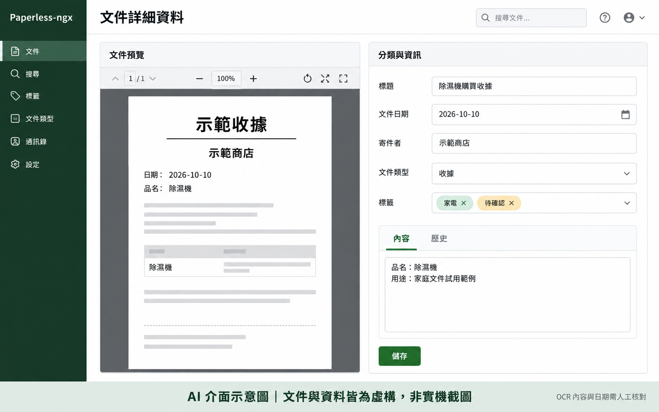Click the 示範收據 document preview page
Viewport: 659px width, 412px height.
click(230, 233)
